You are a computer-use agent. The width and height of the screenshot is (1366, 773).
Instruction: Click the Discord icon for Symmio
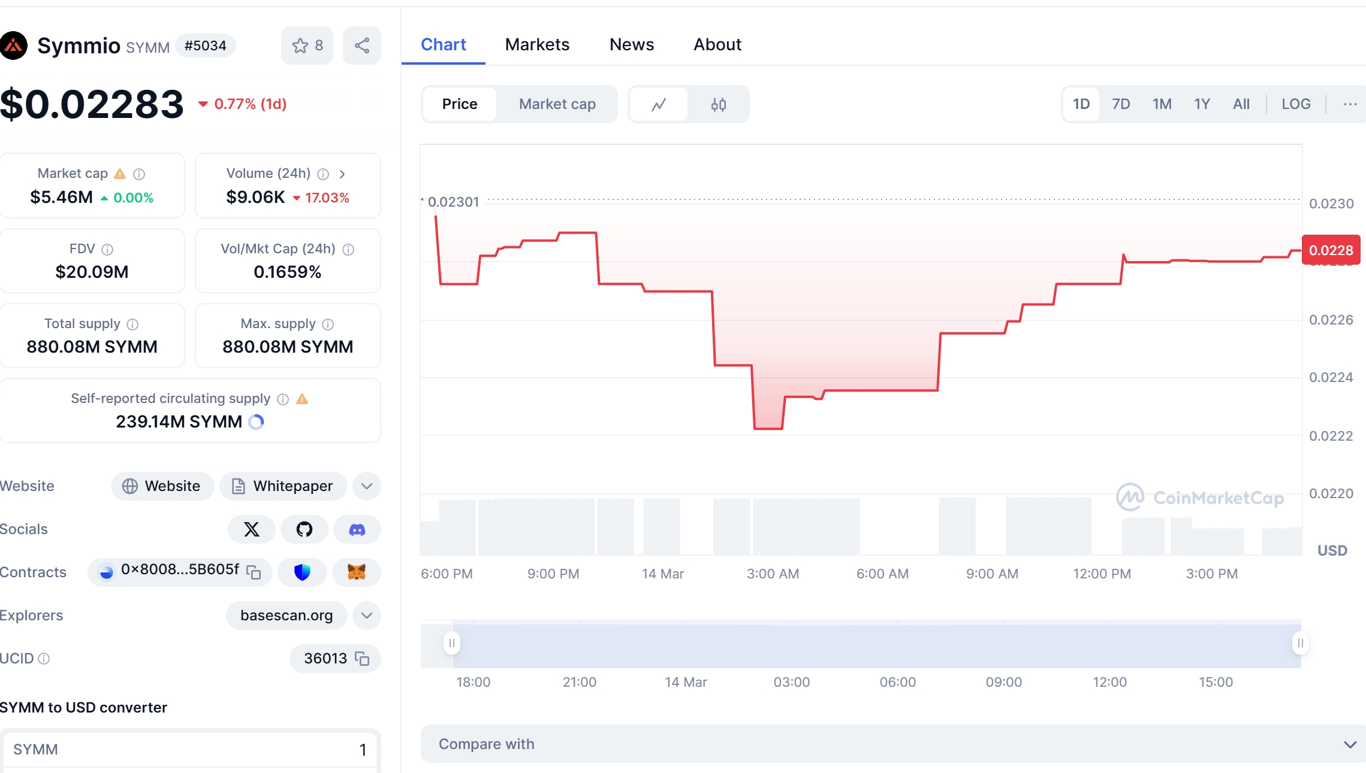(357, 529)
